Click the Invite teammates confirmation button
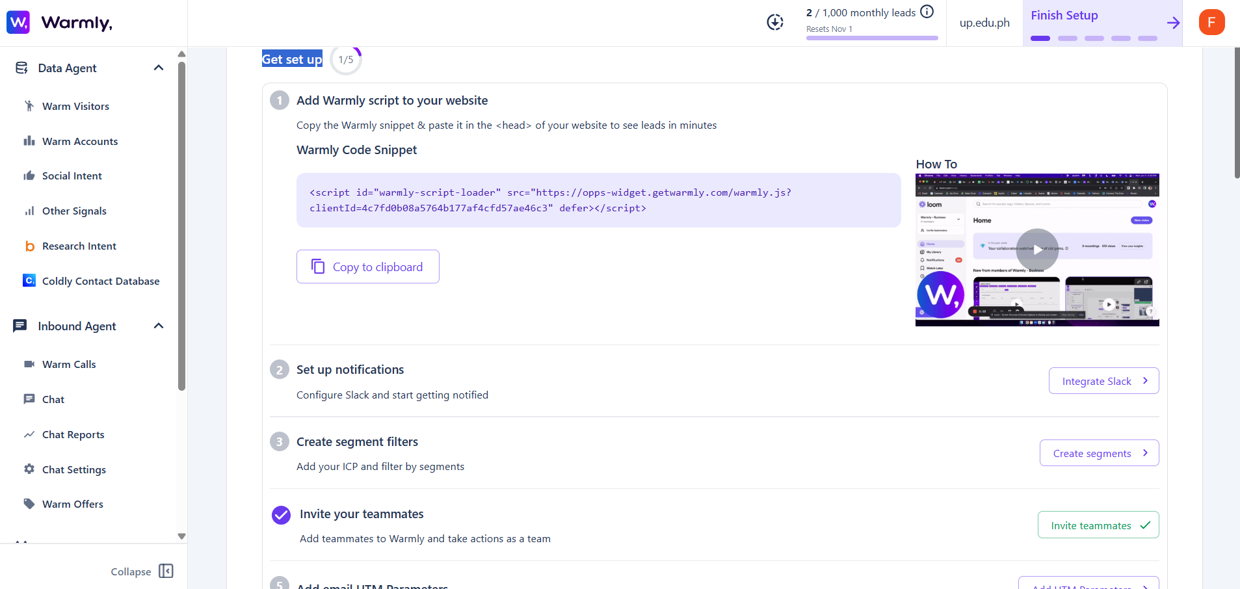The image size is (1240, 589). 1098,525
